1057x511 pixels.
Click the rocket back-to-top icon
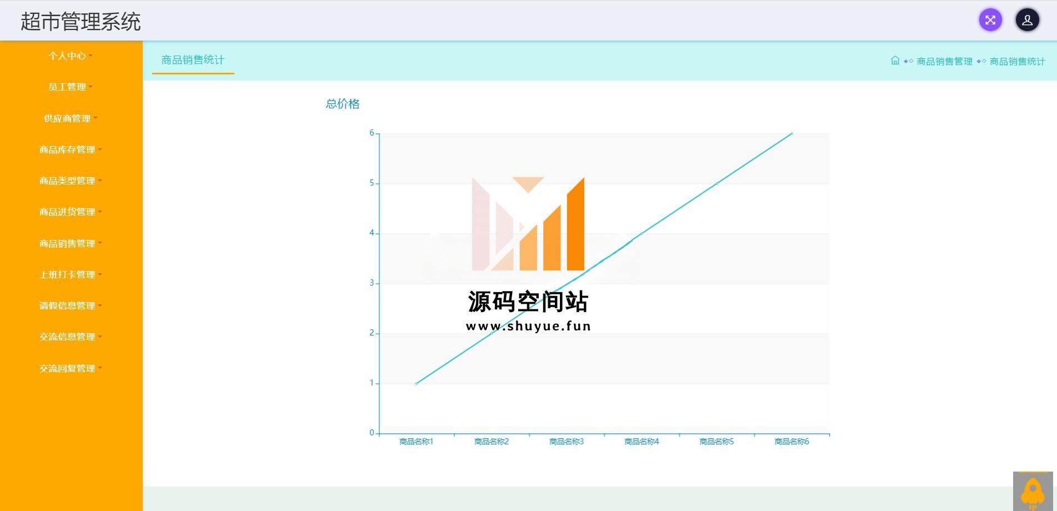click(x=1033, y=491)
